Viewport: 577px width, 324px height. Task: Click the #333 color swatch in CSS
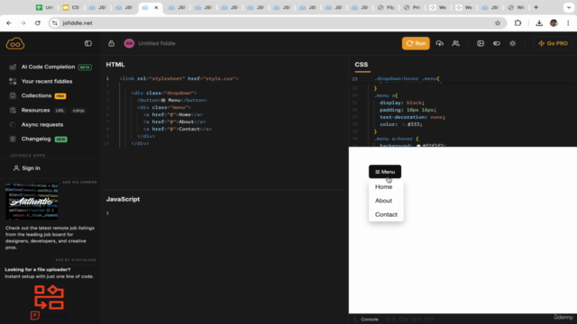(x=404, y=124)
